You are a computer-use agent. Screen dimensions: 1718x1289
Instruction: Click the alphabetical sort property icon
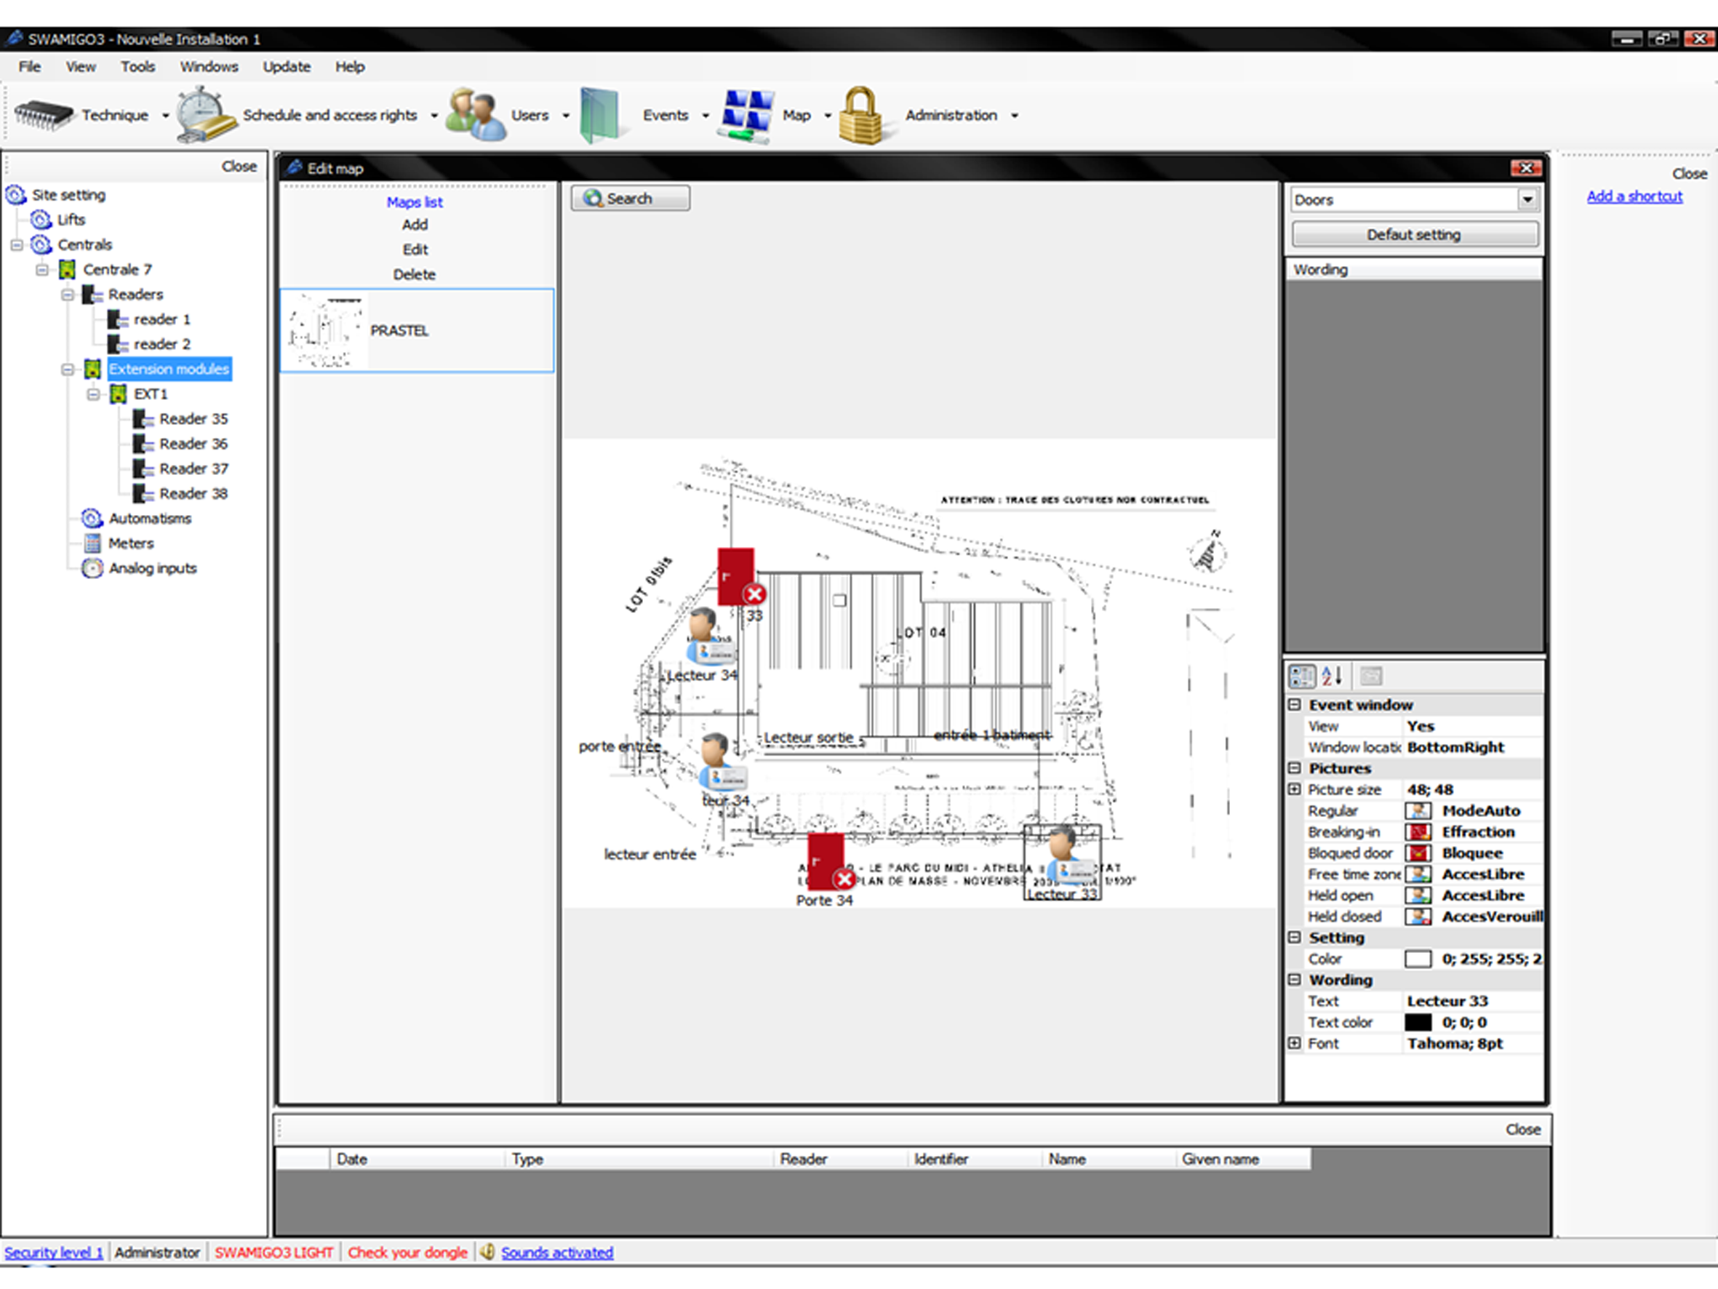[x=1331, y=676]
